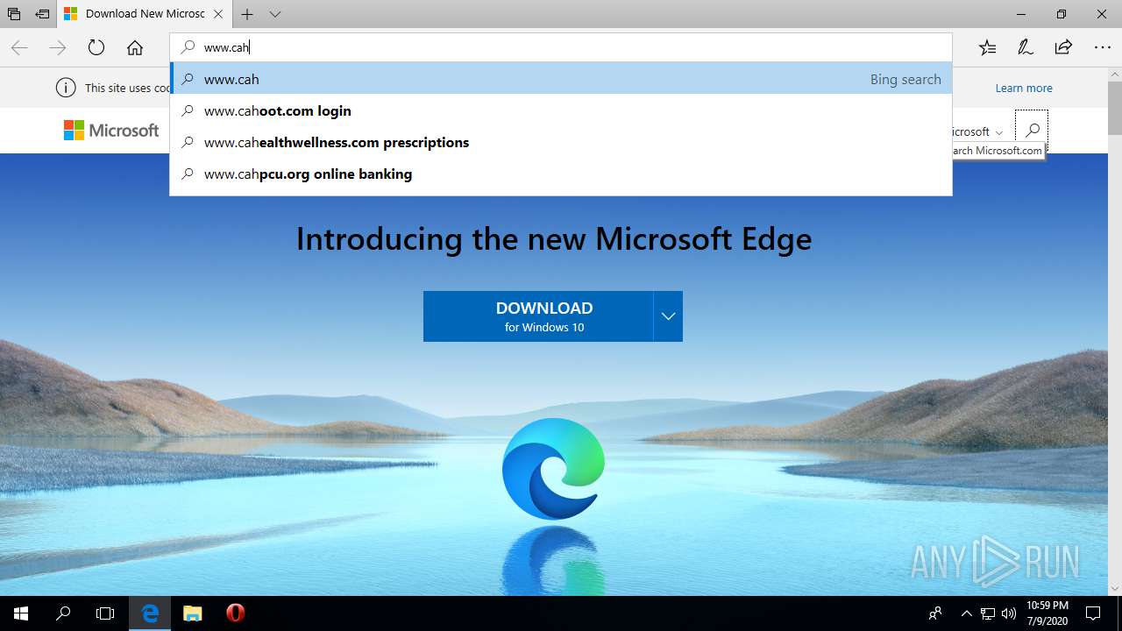Open Task View on taskbar
1122x631 pixels.
click(105, 613)
